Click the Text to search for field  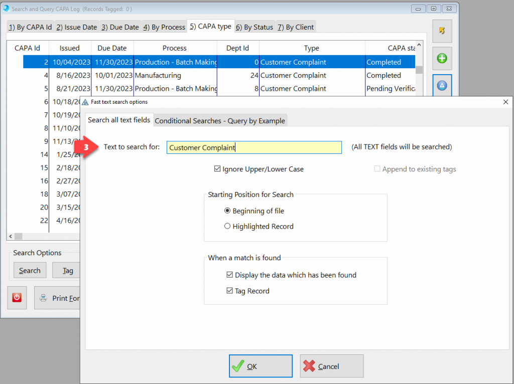coord(254,147)
